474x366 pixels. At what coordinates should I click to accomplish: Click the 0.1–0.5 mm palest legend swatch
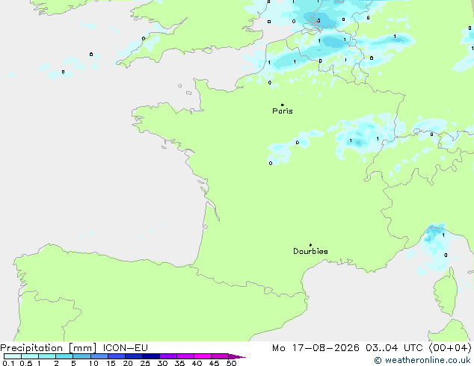click(x=13, y=356)
